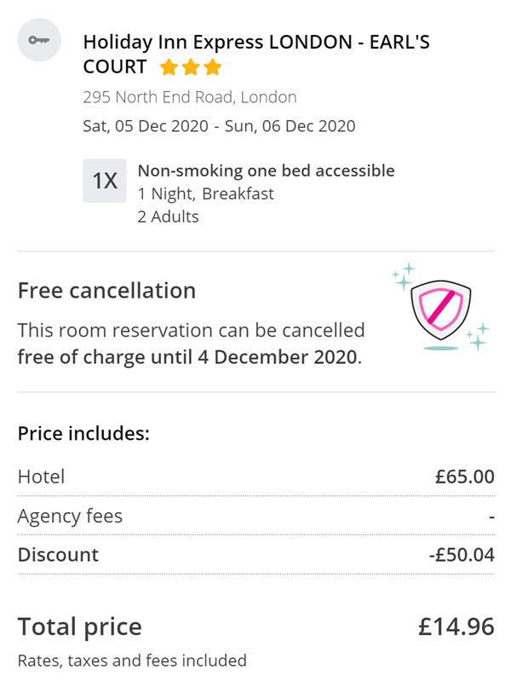Click the second yellow star rating
The width and height of the screenshot is (511, 687).
point(191,67)
